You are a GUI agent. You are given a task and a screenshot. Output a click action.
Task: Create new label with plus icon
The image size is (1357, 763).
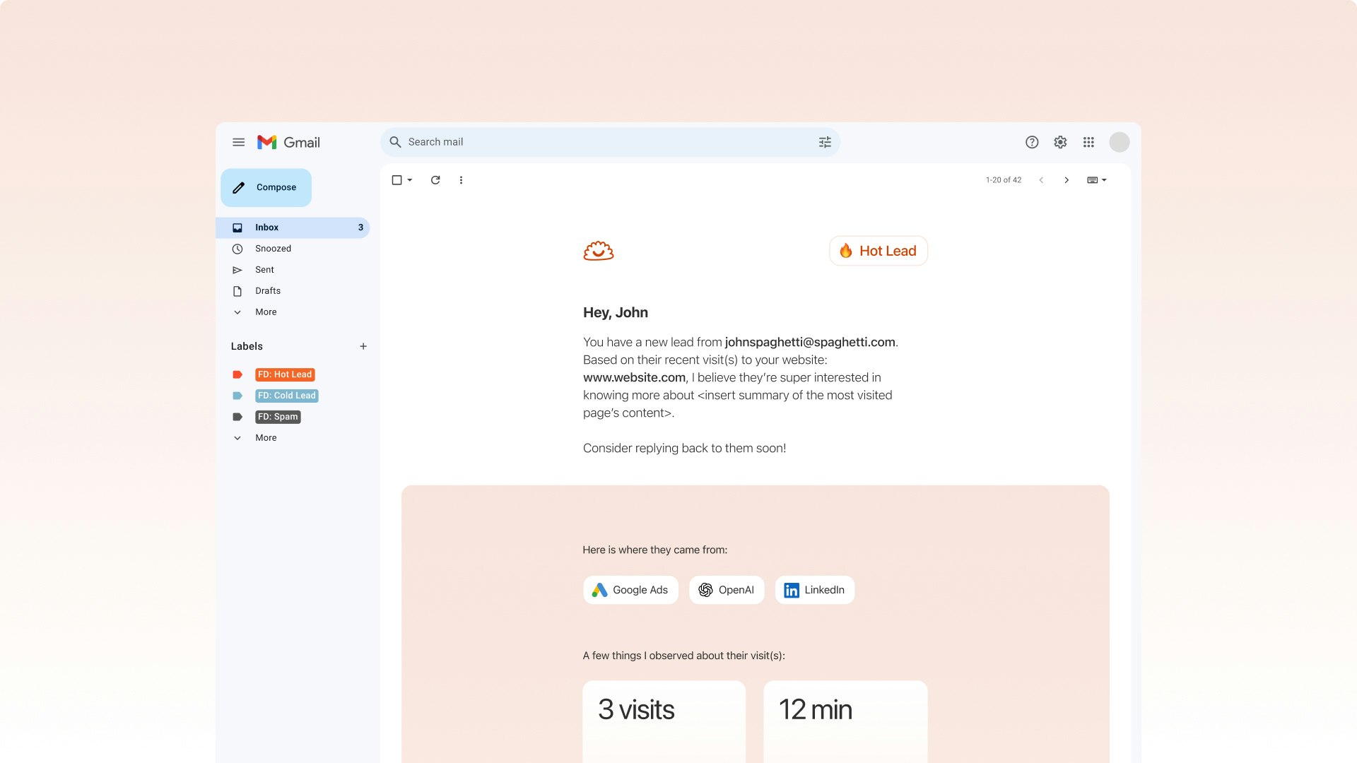[x=363, y=346]
